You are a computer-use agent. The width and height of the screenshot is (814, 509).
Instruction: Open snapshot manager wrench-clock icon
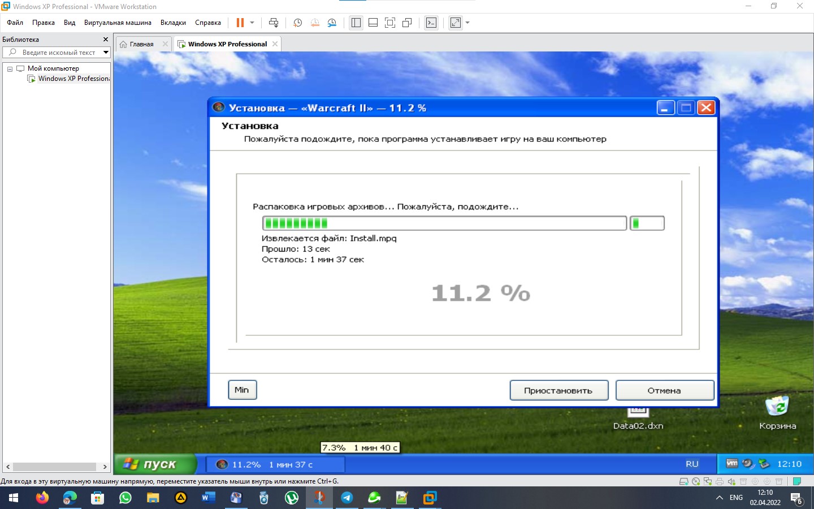coord(332,23)
